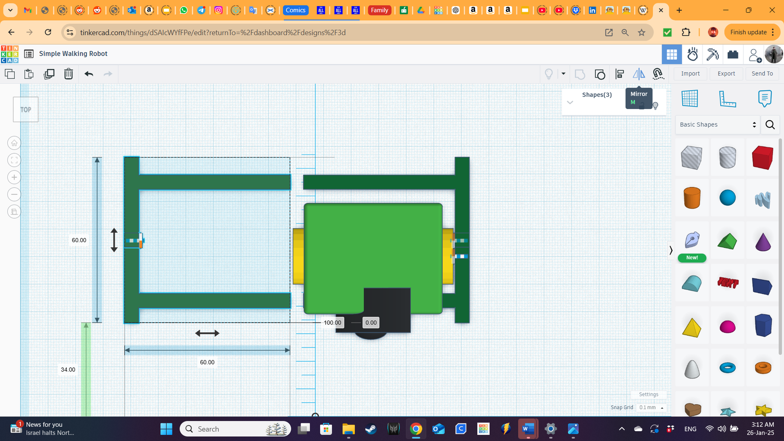The width and height of the screenshot is (784, 441).
Task: Open the Bricks view icon
Action: click(x=733, y=54)
